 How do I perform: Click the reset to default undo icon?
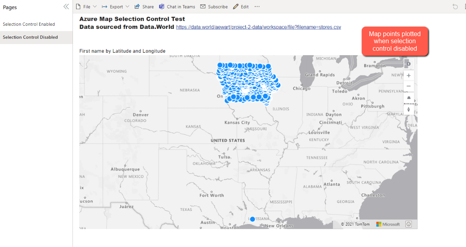point(455,6)
